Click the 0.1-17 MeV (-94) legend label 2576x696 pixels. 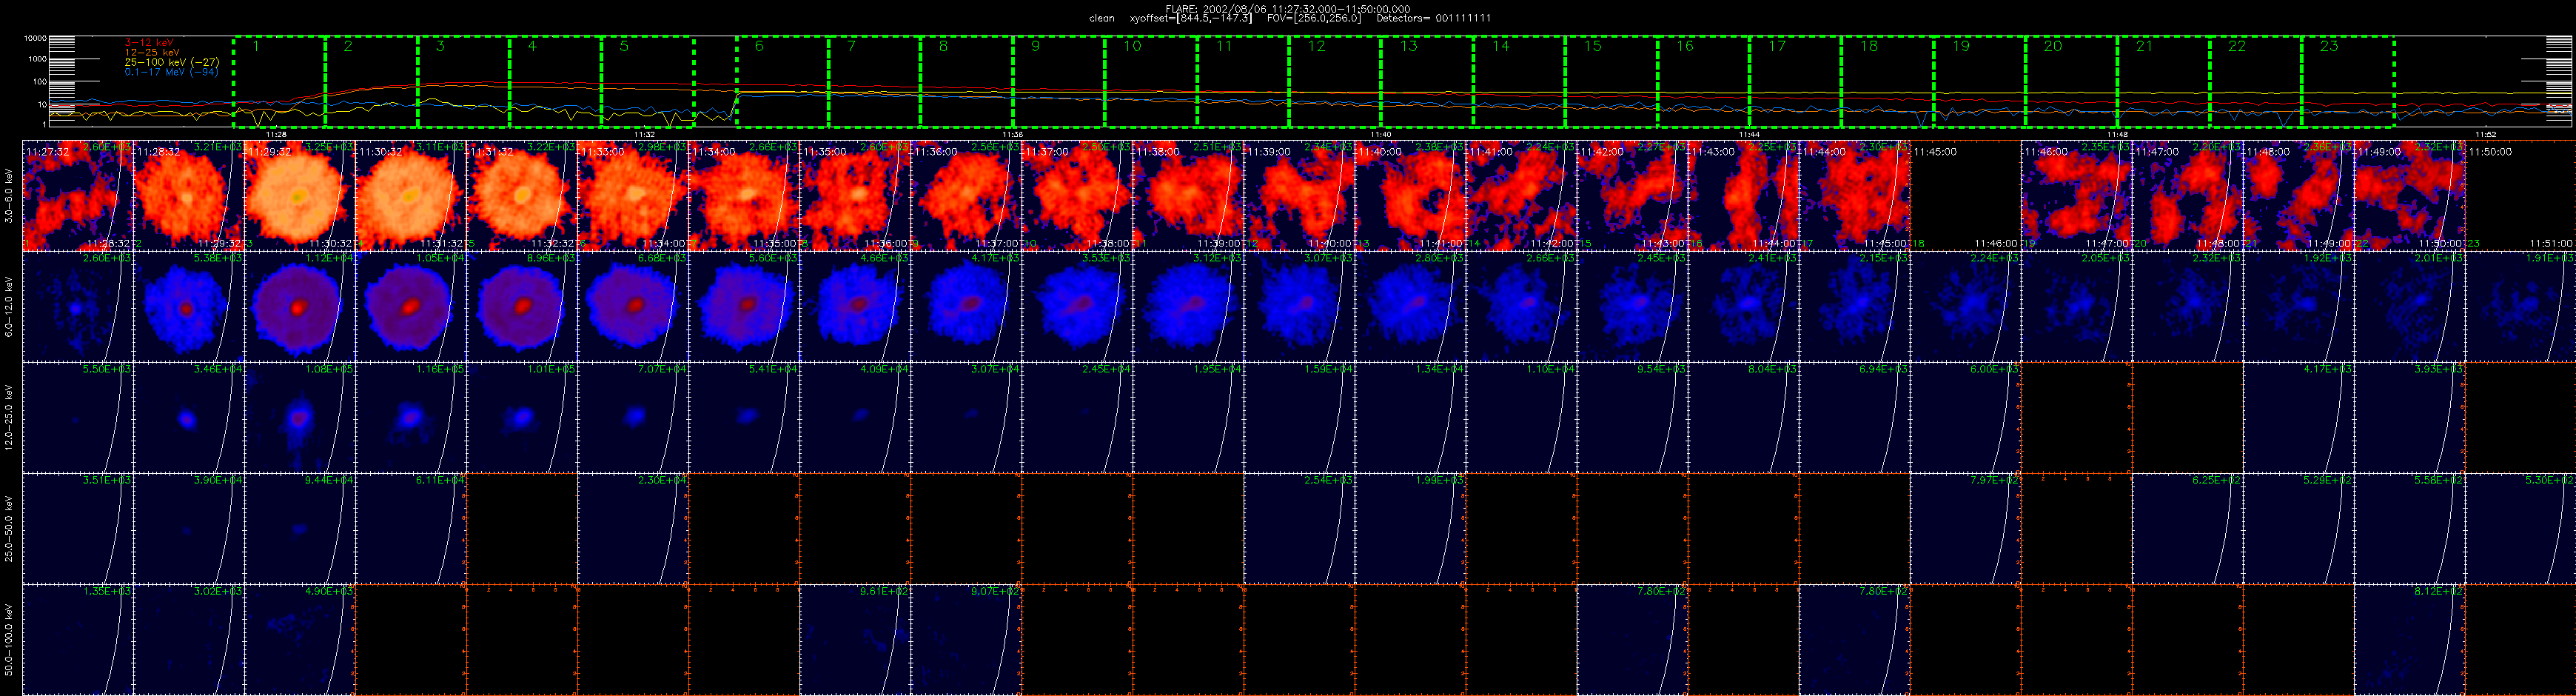(172, 72)
